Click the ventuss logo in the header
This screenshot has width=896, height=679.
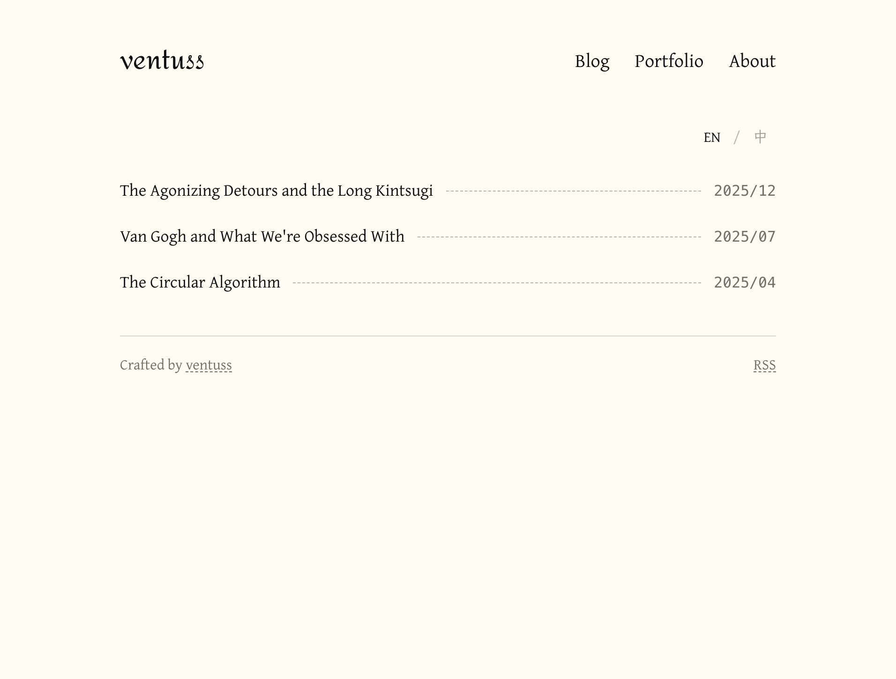[x=162, y=61]
